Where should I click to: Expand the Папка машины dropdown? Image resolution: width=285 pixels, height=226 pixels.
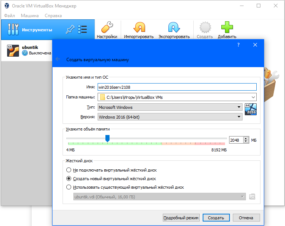[253, 97]
